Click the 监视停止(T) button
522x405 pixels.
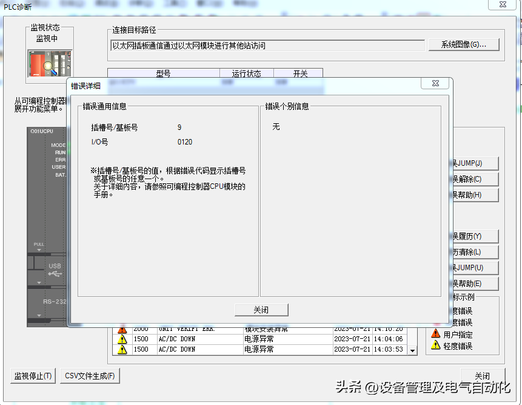[33, 376]
